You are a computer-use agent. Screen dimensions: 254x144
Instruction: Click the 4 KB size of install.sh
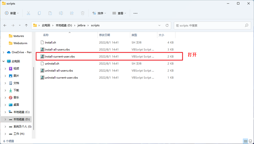point(170,42)
